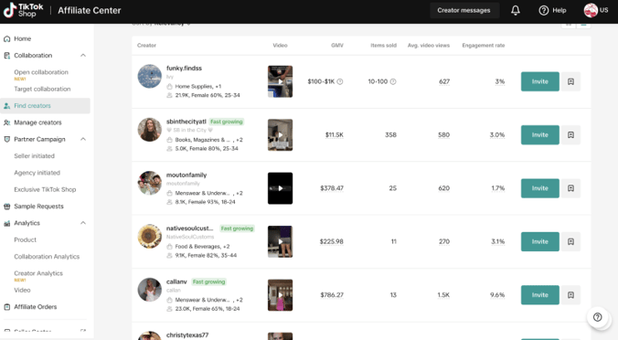Go to Sample Requests
The width and height of the screenshot is (618, 340).
pos(38,207)
